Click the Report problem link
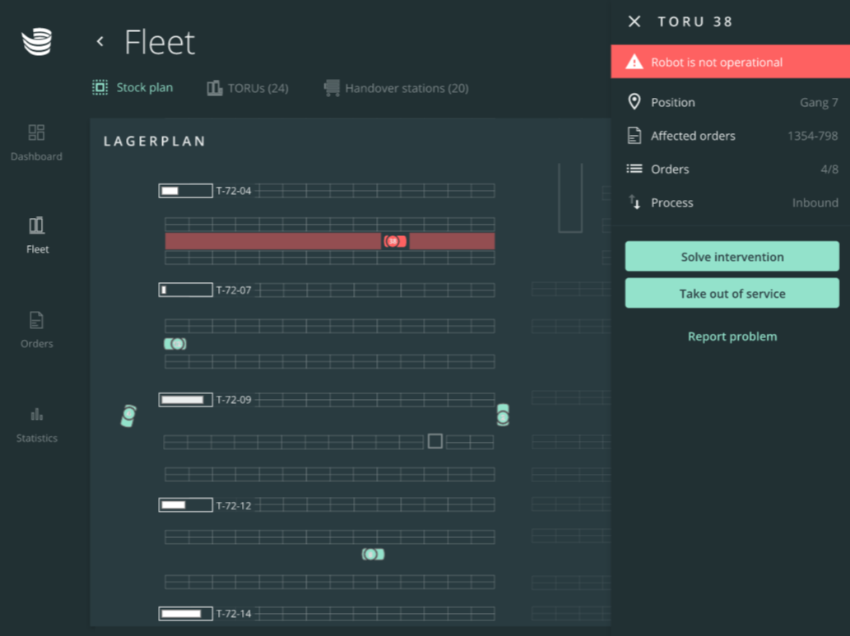 point(732,337)
